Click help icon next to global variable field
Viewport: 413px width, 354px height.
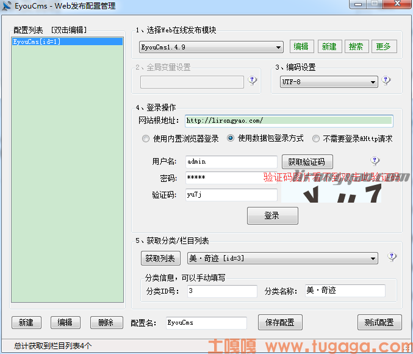coord(253,80)
